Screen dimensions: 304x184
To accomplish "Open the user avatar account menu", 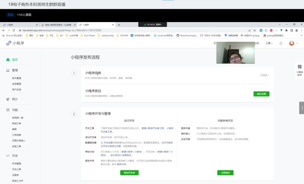I will click(x=292, y=43).
